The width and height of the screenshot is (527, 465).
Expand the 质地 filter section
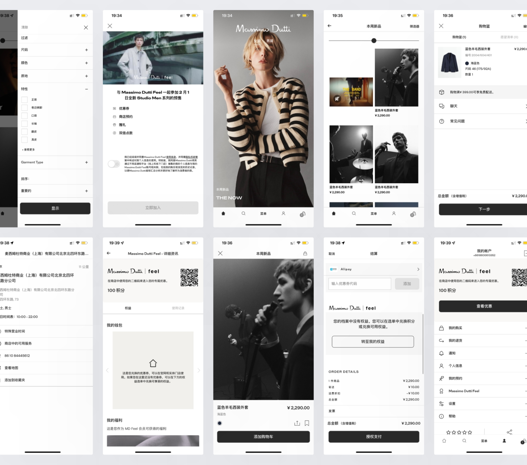tap(86, 76)
